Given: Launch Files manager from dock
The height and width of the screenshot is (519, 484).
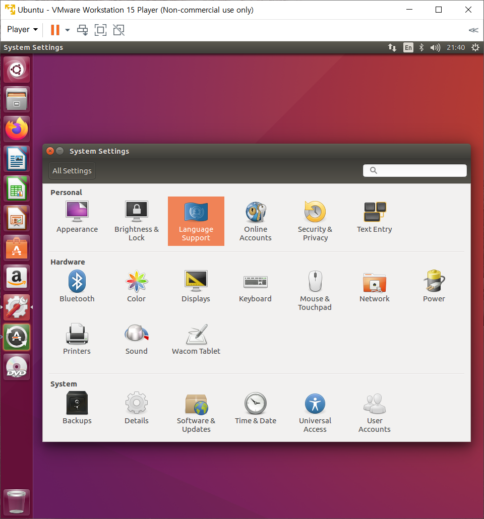Looking at the screenshot, I should coord(17,99).
